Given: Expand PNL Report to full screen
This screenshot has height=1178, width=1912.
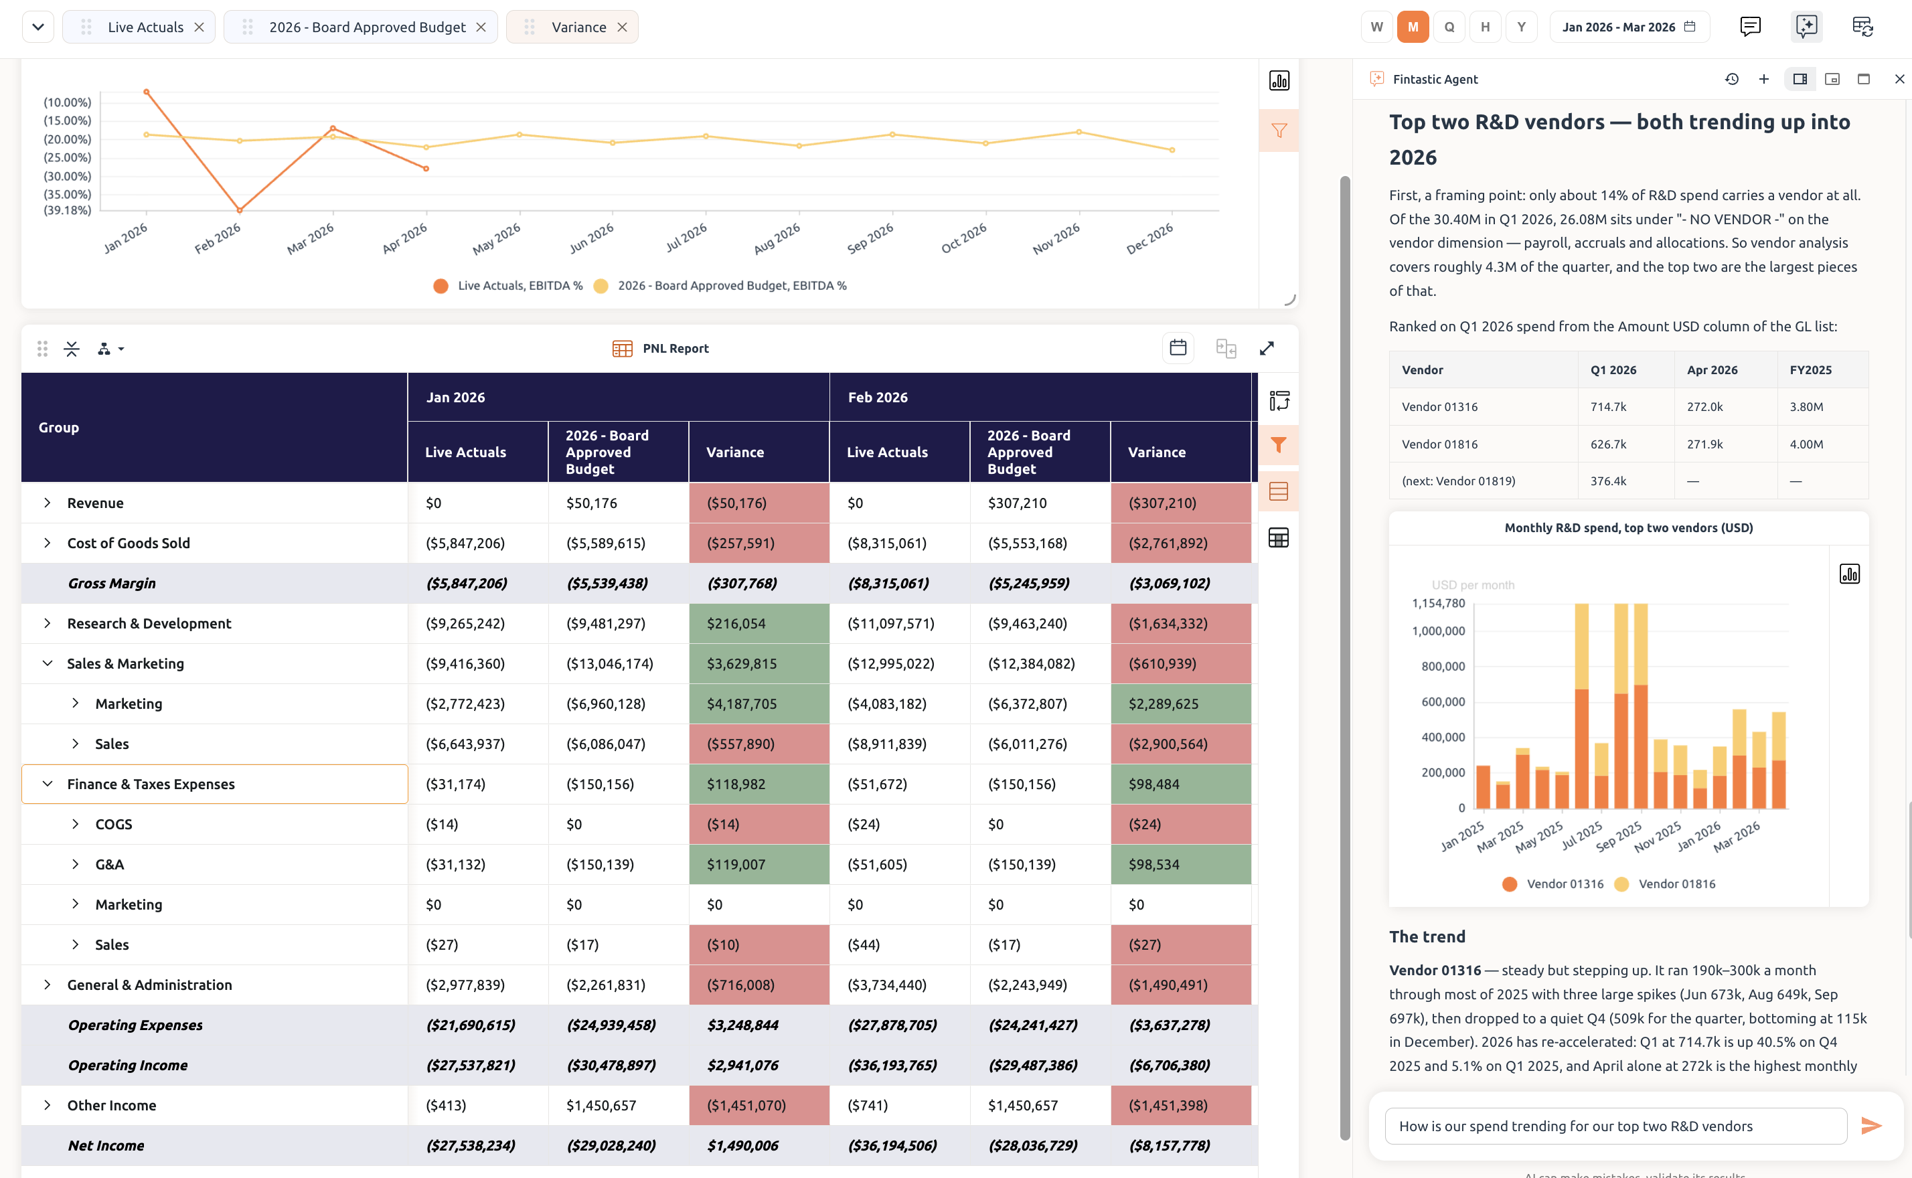Looking at the screenshot, I should (x=1267, y=347).
